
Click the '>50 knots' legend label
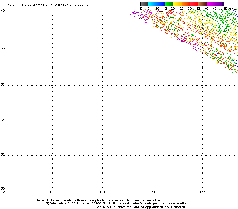point(229,9)
